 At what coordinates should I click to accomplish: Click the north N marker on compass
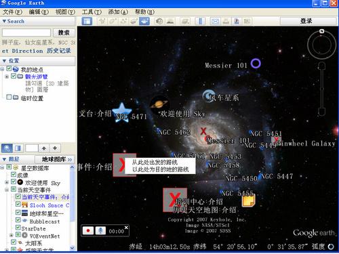pos(322,31)
